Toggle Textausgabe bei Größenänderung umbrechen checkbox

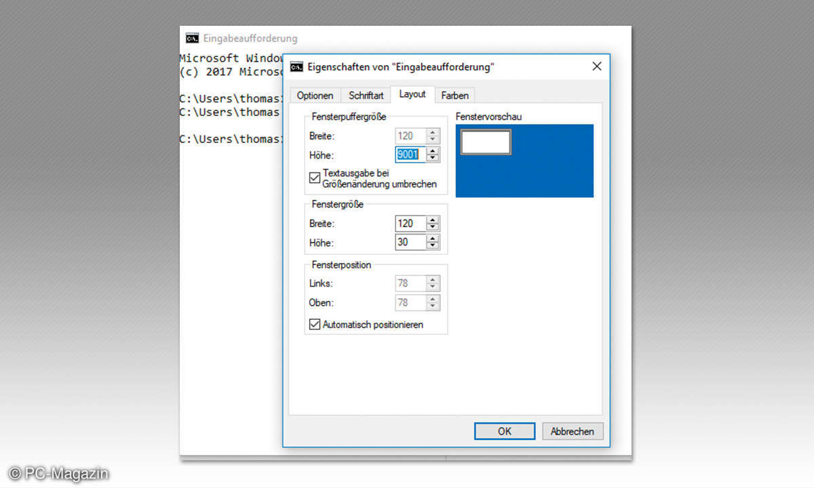click(x=315, y=178)
